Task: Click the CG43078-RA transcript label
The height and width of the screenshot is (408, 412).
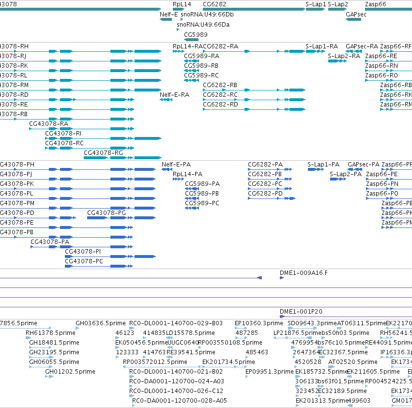Action: [48, 124]
